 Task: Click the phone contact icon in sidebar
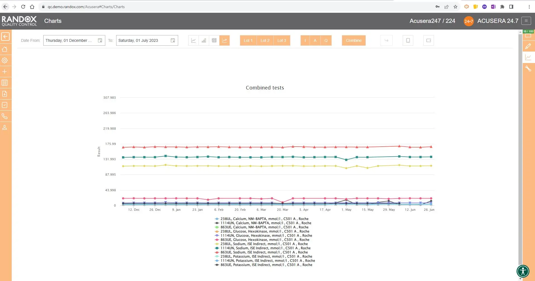(5, 116)
